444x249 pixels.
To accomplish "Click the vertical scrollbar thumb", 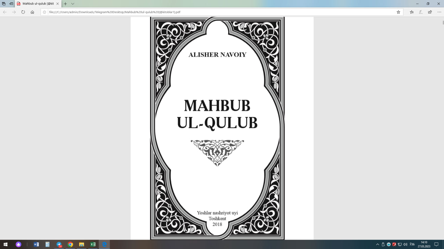I will coord(443,22).
